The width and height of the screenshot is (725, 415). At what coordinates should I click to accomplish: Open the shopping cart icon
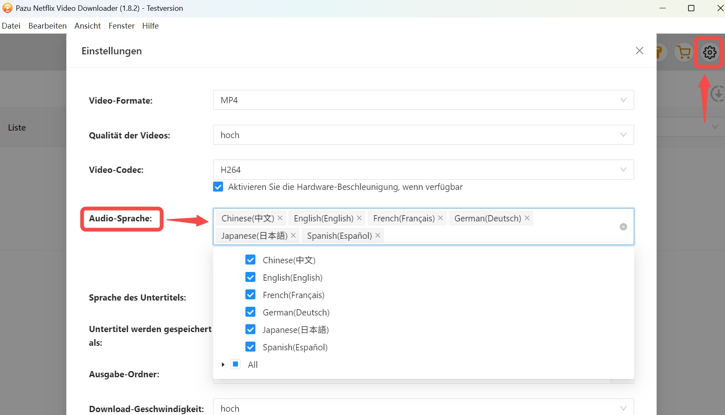(x=684, y=53)
